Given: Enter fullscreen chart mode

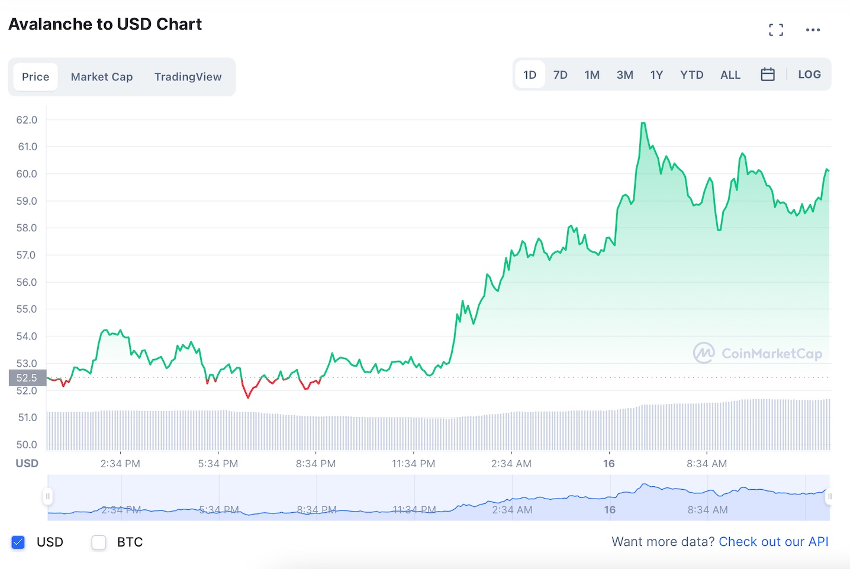Looking at the screenshot, I should [776, 30].
